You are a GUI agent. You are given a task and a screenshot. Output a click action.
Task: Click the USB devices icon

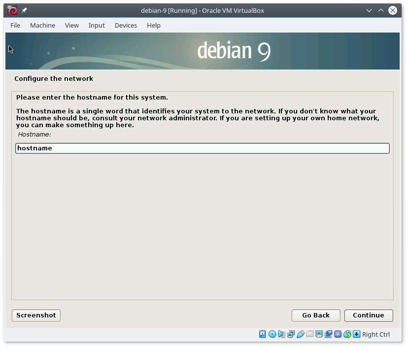point(300,334)
